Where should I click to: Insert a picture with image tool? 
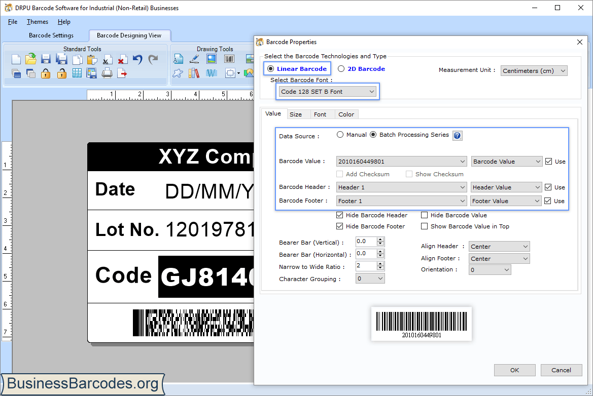(212, 59)
